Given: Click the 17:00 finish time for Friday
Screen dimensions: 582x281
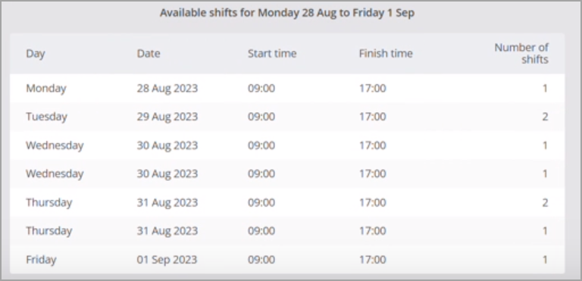Looking at the screenshot, I should (372, 259).
